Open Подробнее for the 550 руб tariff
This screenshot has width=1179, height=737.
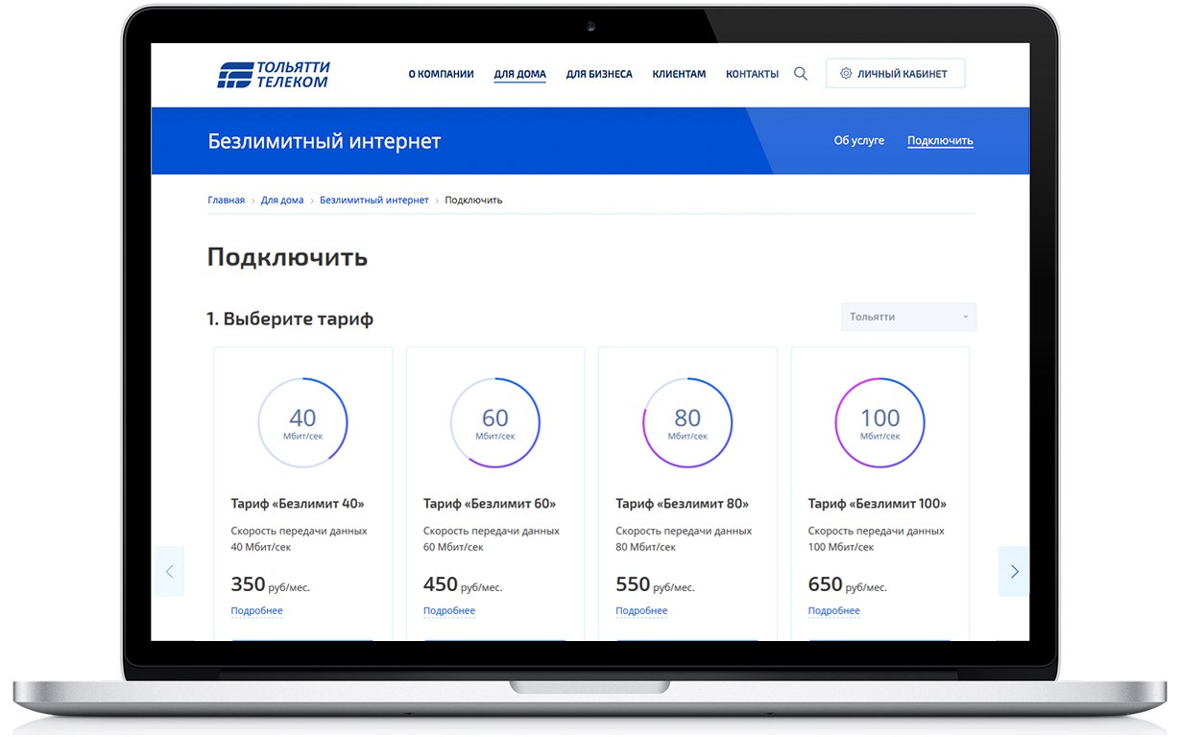click(641, 611)
